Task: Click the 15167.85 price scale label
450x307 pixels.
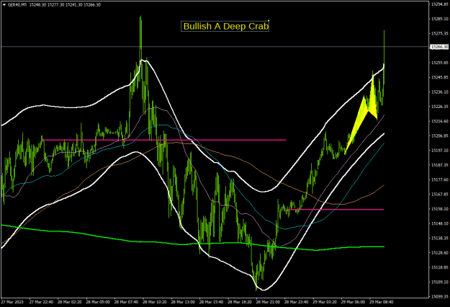Action: click(x=439, y=195)
